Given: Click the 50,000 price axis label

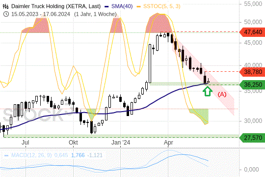Looking at the screenshot, I should point(253,22).
